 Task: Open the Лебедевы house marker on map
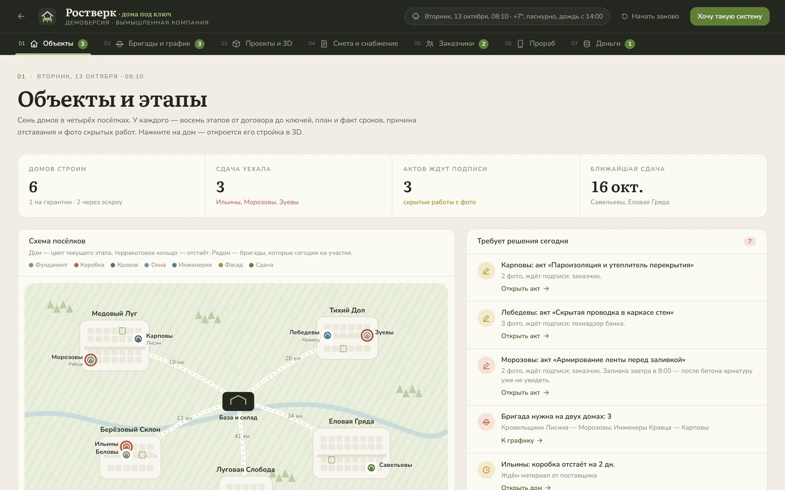click(327, 335)
